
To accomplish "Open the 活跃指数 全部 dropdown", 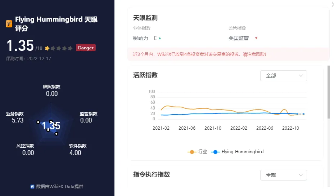I will pos(284,76).
